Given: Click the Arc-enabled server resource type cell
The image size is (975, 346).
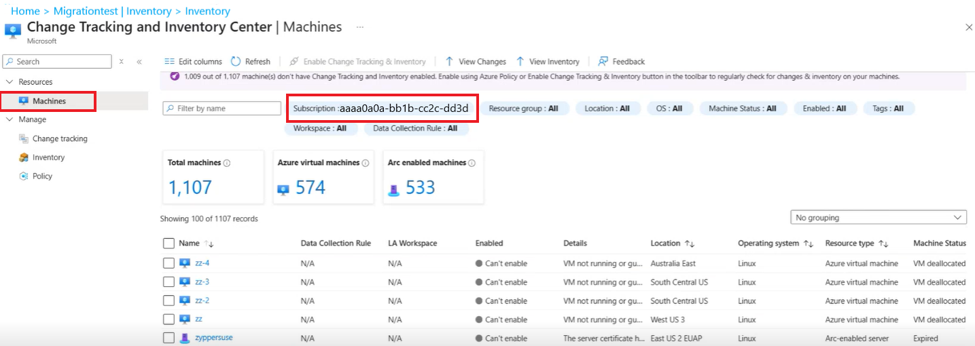Looking at the screenshot, I should 856,338.
